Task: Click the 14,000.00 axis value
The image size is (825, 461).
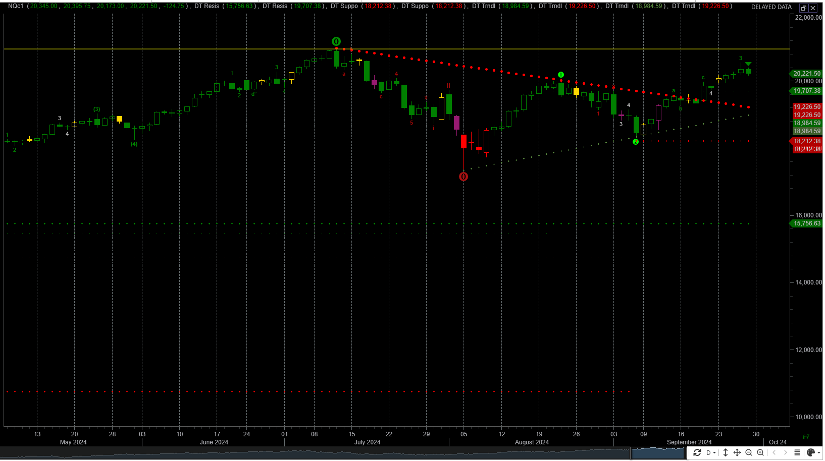Action: click(x=808, y=282)
